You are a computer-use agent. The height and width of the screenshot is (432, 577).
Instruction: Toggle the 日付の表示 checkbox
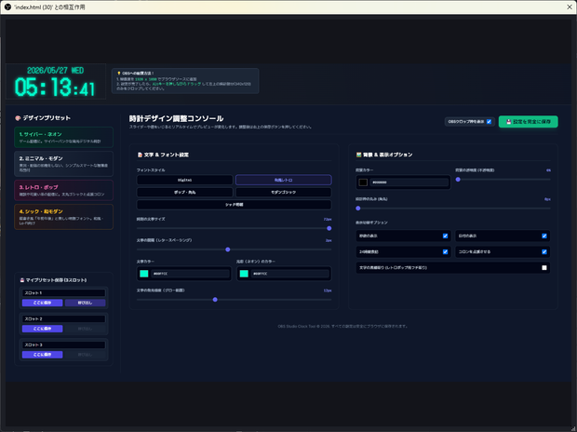point(544,236)
